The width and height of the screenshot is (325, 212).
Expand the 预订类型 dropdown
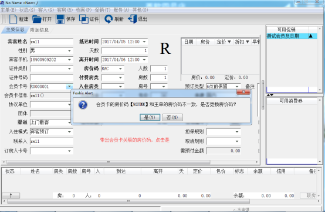click(237, 87)
